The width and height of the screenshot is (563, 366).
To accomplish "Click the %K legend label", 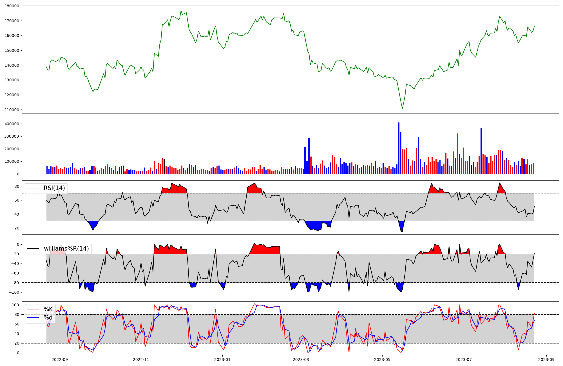I will [48, 309].
